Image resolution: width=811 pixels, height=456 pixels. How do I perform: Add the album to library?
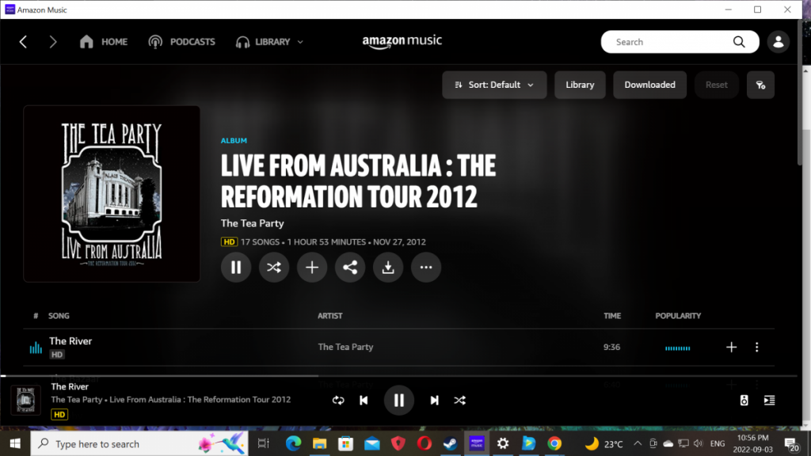tap(312, 268)
